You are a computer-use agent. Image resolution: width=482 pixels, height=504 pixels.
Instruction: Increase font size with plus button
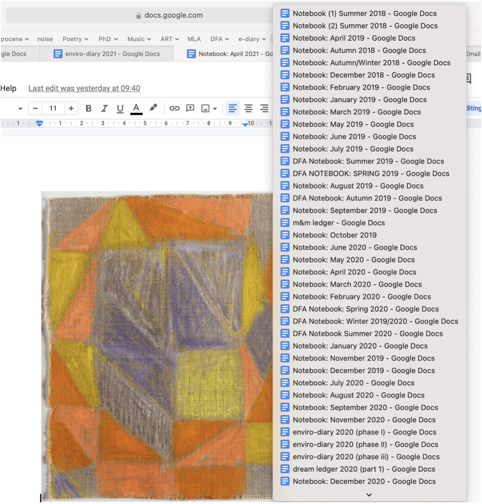pyautogui.click(x=71, y=108)
